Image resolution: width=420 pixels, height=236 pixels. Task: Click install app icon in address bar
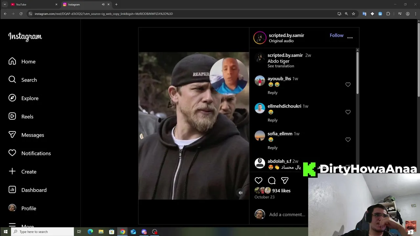pos(339,14)
